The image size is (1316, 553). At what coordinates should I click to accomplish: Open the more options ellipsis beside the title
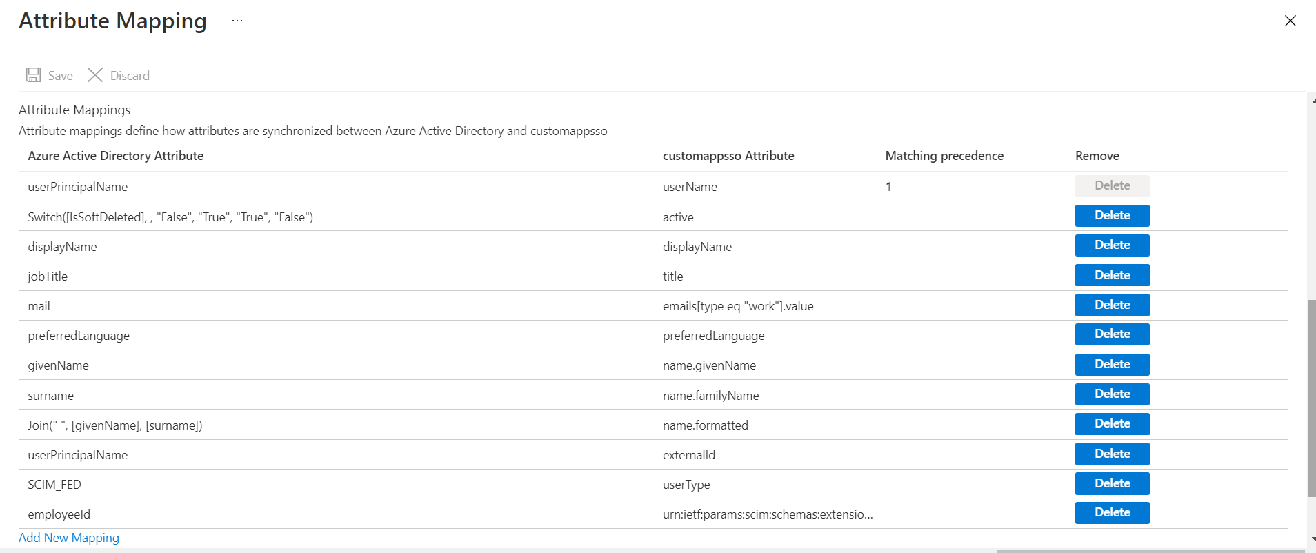(x=237, y=21)
